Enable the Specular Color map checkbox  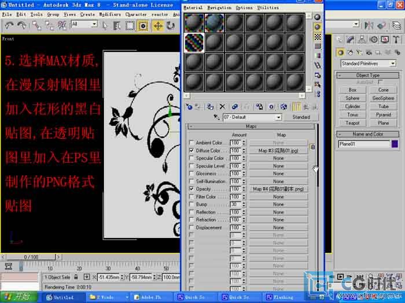point(192,158)
